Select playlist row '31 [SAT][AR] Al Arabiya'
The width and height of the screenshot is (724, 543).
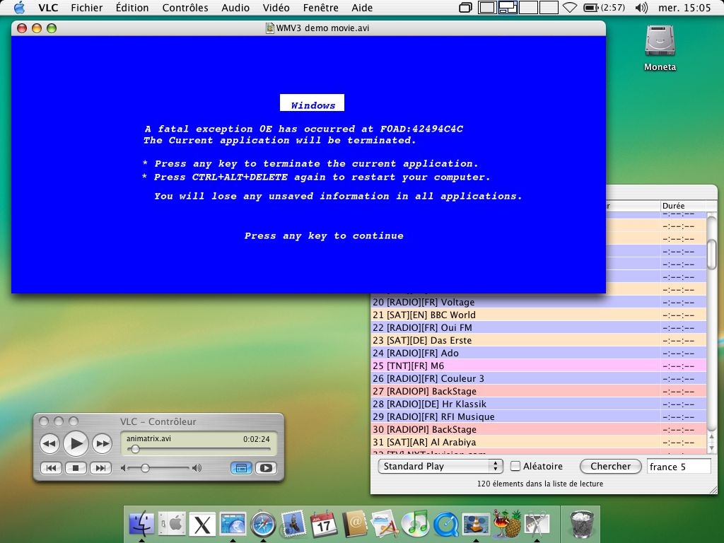point(538,442)
